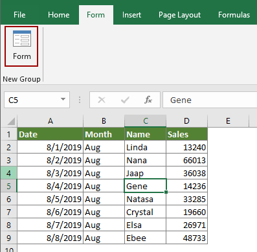The height and width of the screenshot is (252, 257).
Task: Select the cell with 8/5/2019
Action: (50, 199)
